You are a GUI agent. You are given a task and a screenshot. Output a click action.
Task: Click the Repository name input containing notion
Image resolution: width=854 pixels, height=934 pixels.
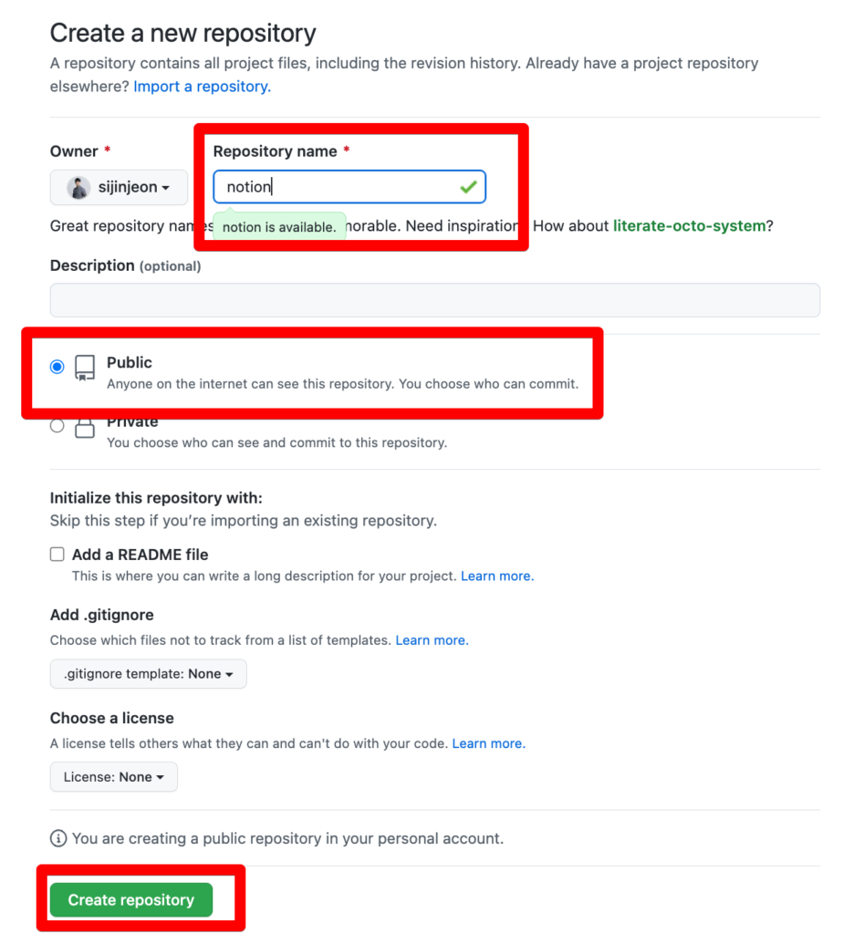tap(349, 186)
